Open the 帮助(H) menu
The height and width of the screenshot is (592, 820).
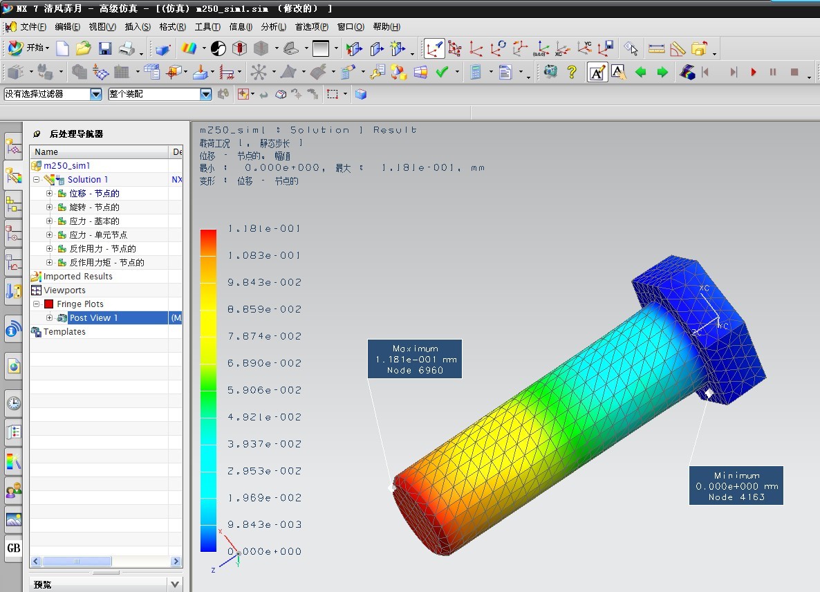pyautogui.click(x=386, y=27)
